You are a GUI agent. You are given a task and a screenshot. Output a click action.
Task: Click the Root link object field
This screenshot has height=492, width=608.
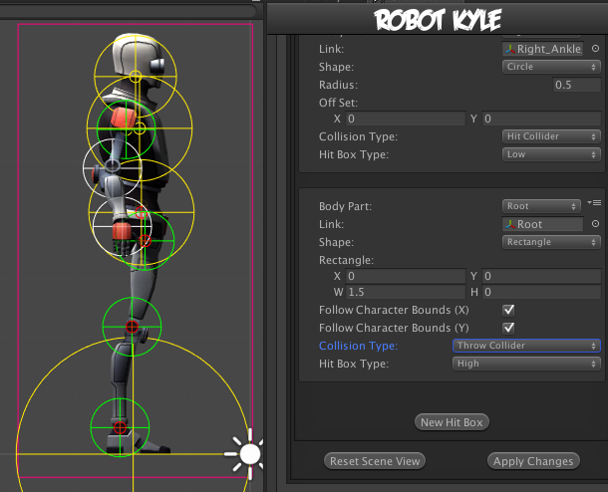pyautogui.click(x=542, y=224)
